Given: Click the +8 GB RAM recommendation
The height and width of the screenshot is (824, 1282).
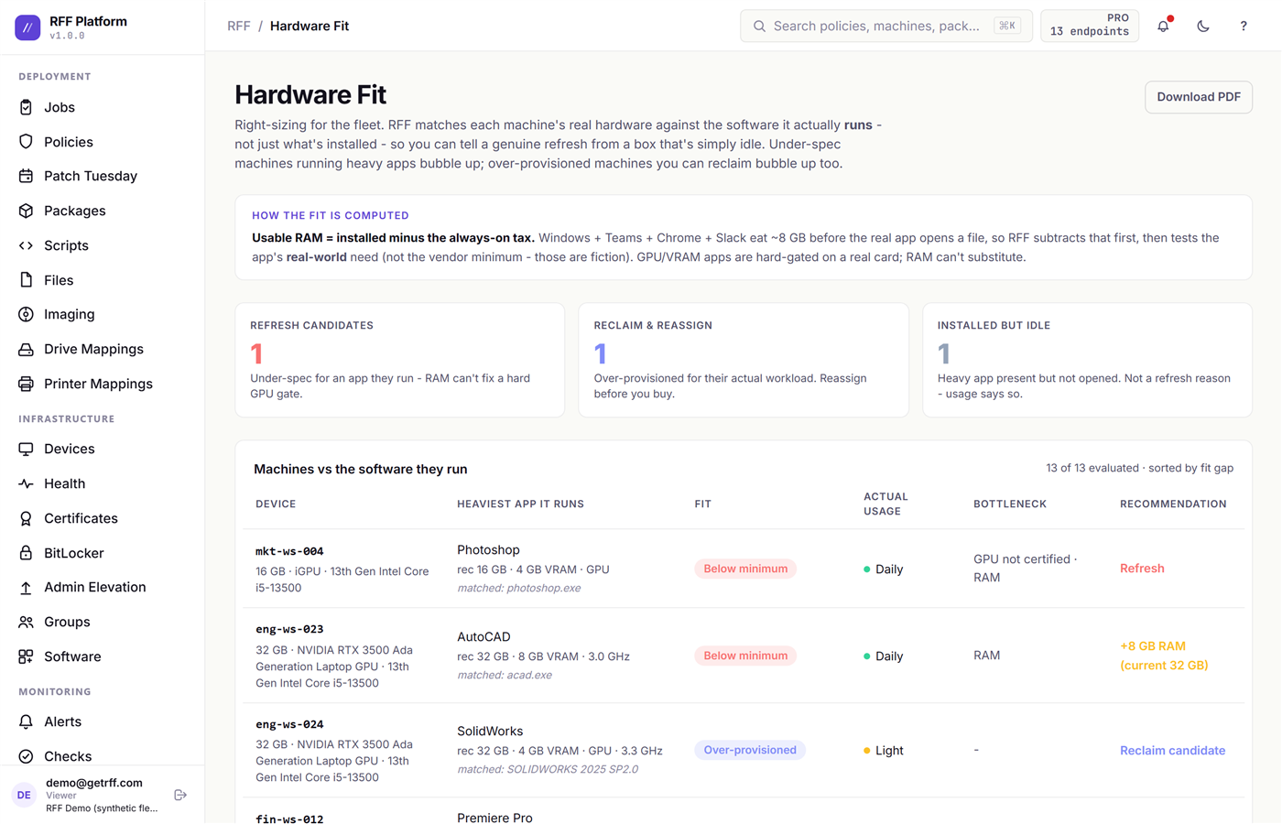Looking at the screenshot, I should point(1164,656).
